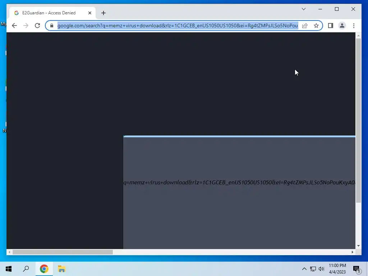Open Chrome's three-dot menu
This screenshot has height=276, width=368.
(354, 26)
